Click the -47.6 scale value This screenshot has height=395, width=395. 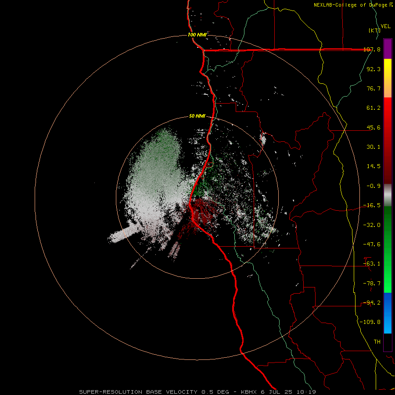click(372, 244)
